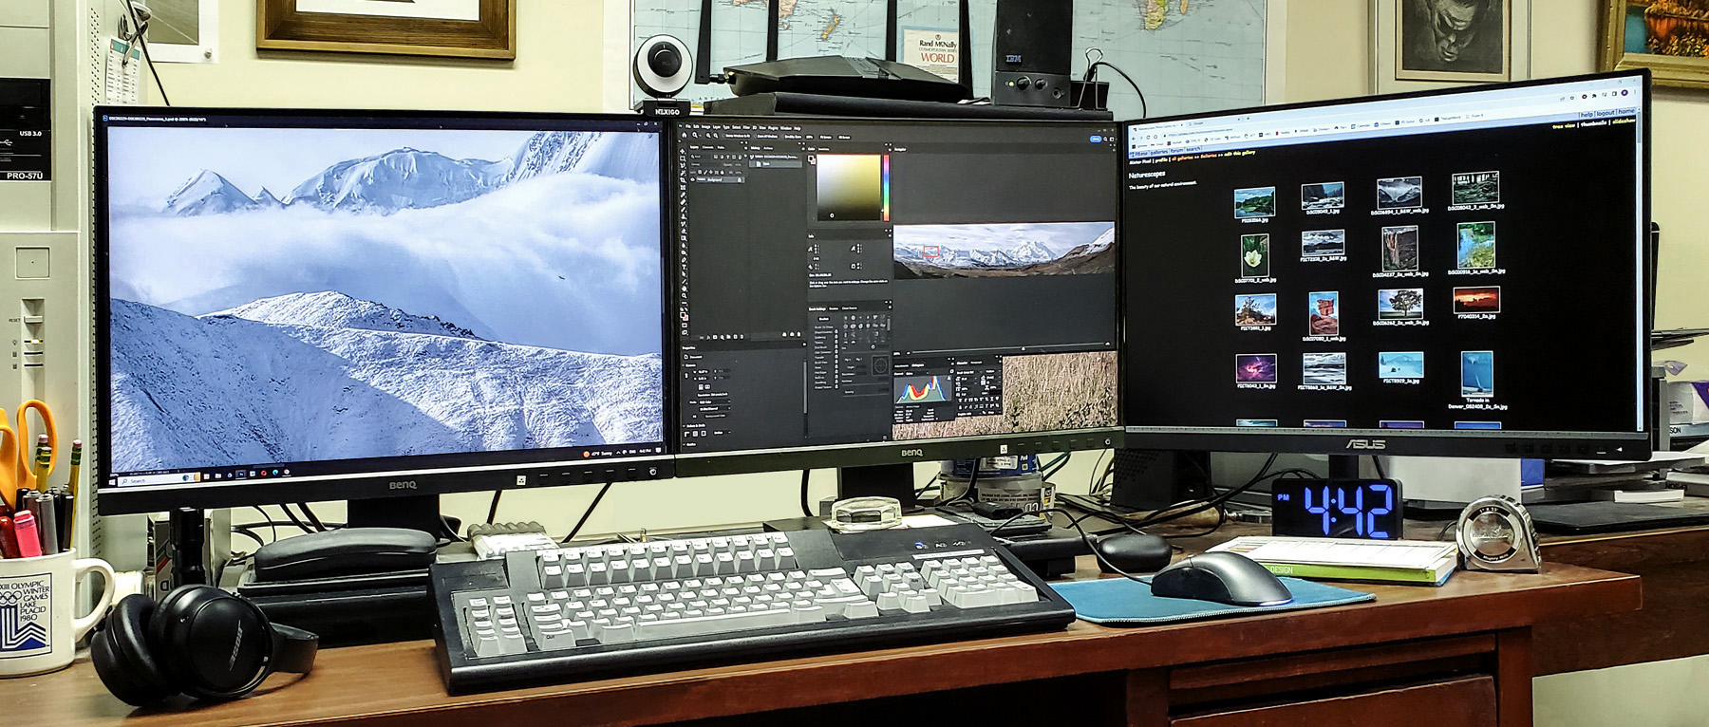Open the Channel dropdown in Histogram panel
This screenshot has height=727, width=1709.
917,374
